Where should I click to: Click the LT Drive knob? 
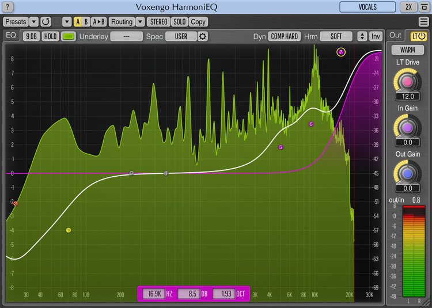tap(407, 82)
